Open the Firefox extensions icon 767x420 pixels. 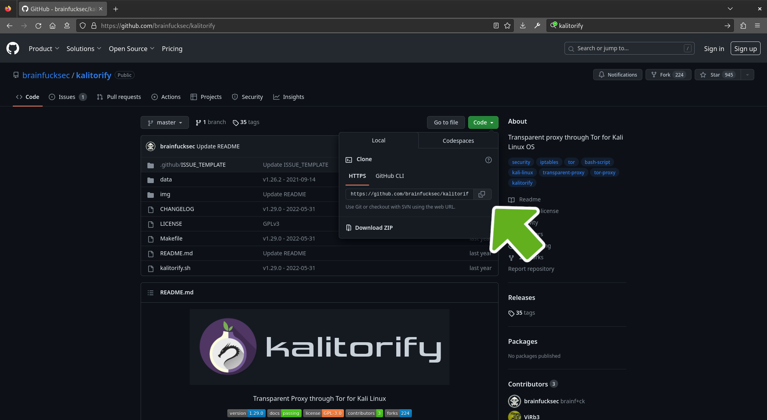click(x=743, y=26)
